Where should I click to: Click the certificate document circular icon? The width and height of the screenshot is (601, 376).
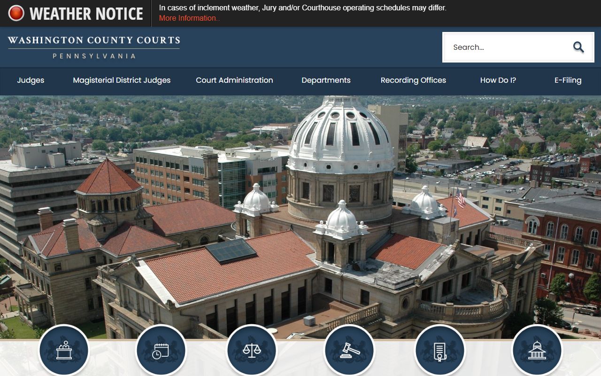(x=439, y=350)
